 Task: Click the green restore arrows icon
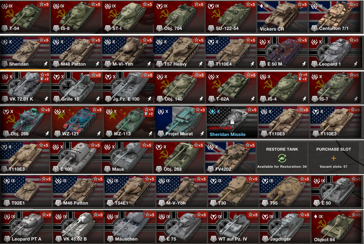(282, 159)
